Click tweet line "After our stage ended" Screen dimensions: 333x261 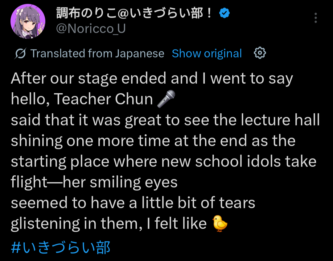point(152,78)
